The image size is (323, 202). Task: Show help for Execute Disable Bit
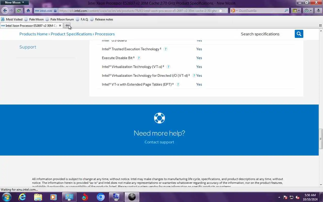[139, 58]
